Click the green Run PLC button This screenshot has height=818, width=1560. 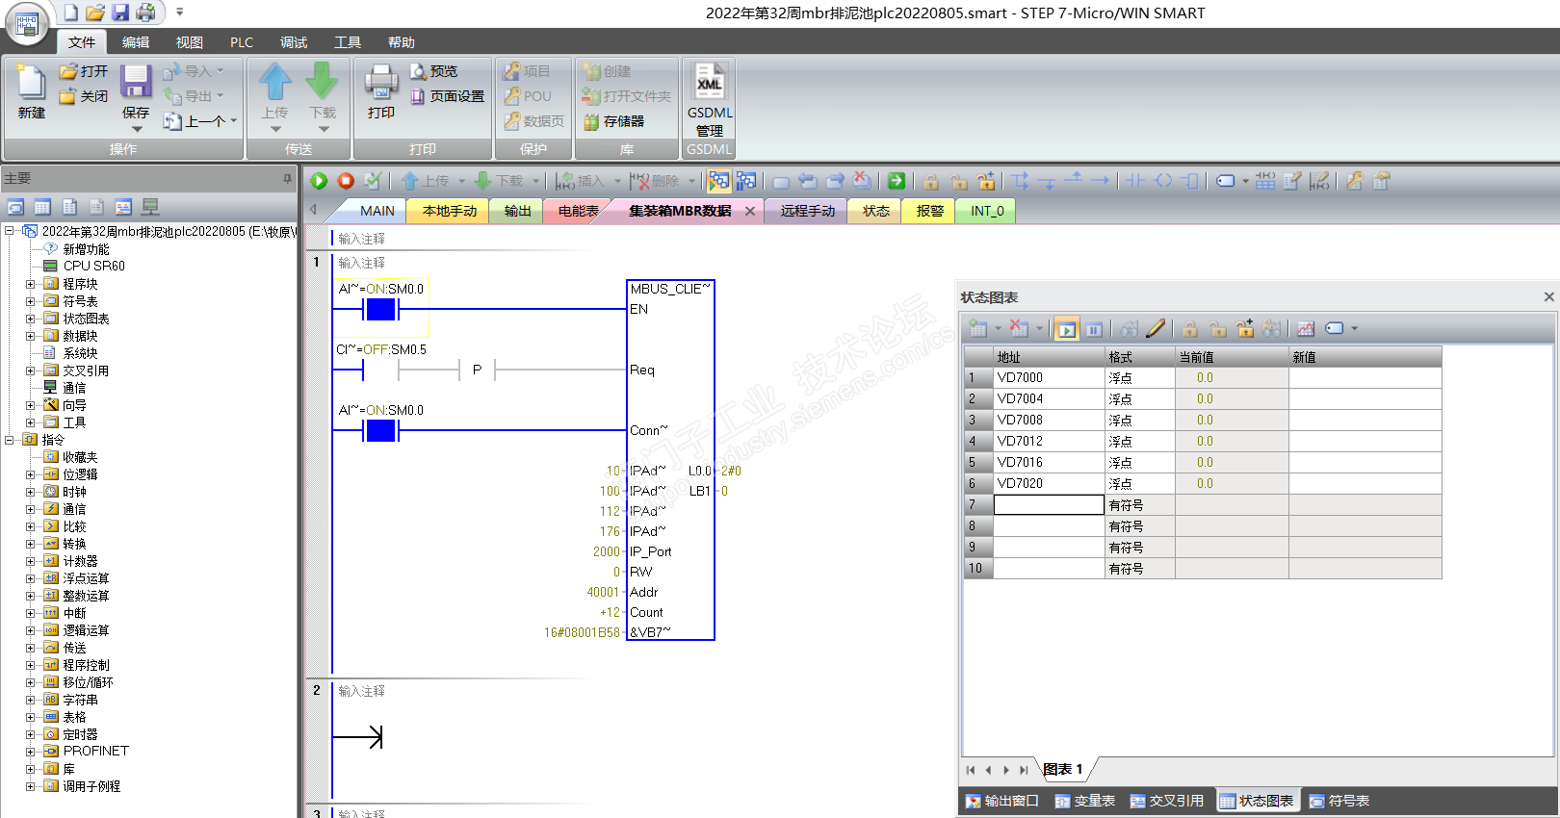[x=319, y=181]
